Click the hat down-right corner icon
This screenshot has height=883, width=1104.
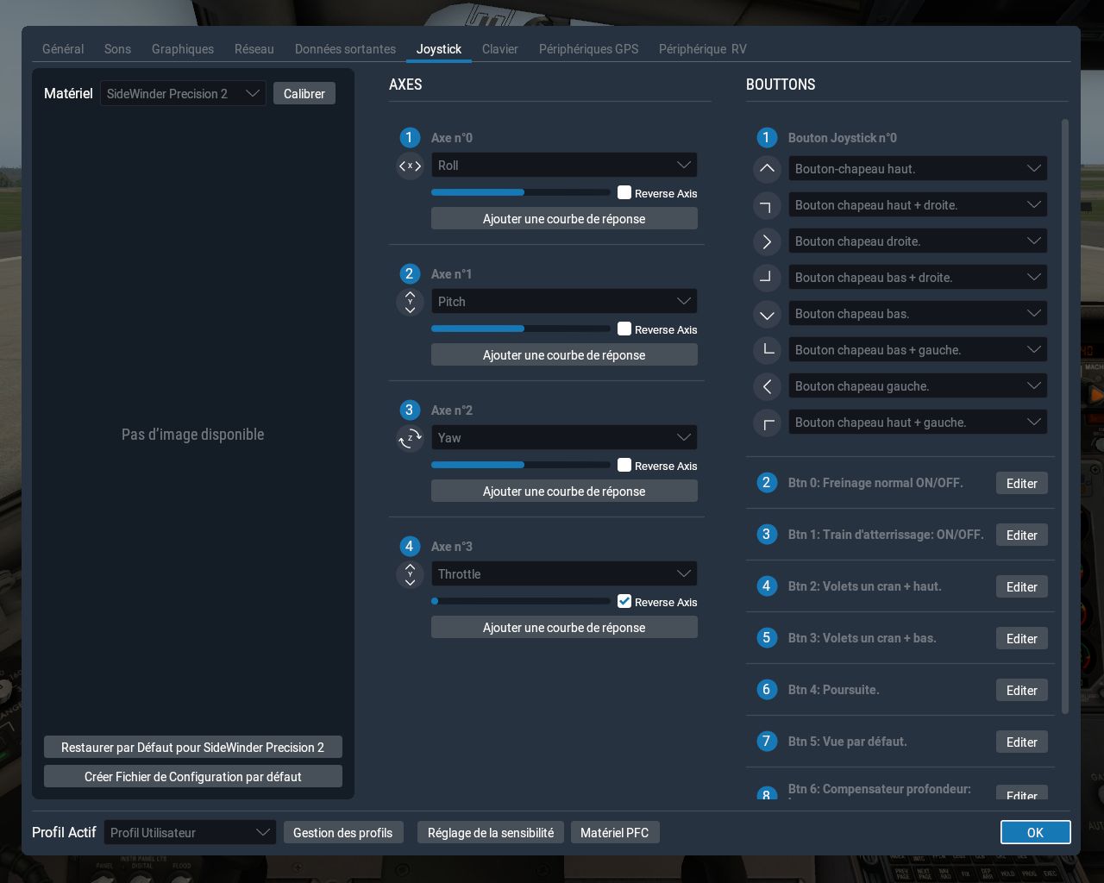(767, 278)
